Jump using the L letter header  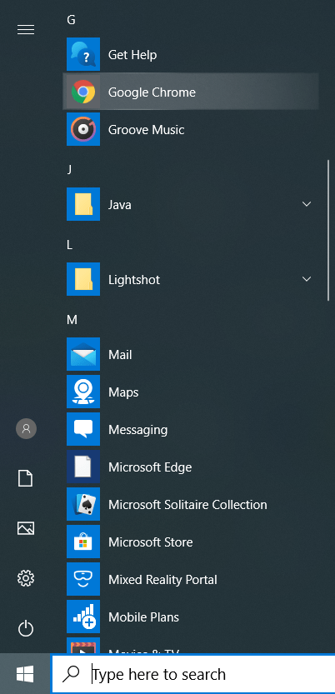point(69,245)
